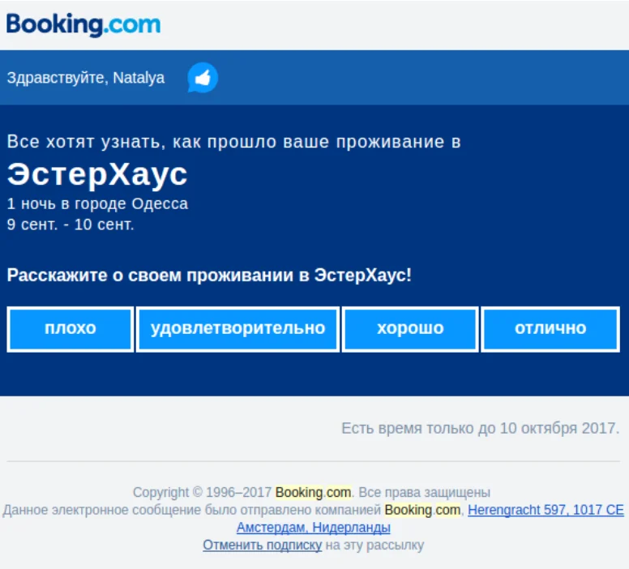Click the Амстердам, Нидерланды link
The image size is (629, 569).
[x=314, y=528]
